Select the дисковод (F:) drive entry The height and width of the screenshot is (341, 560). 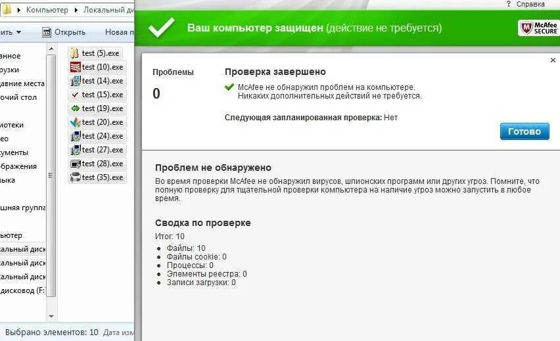tap(22, 290)
